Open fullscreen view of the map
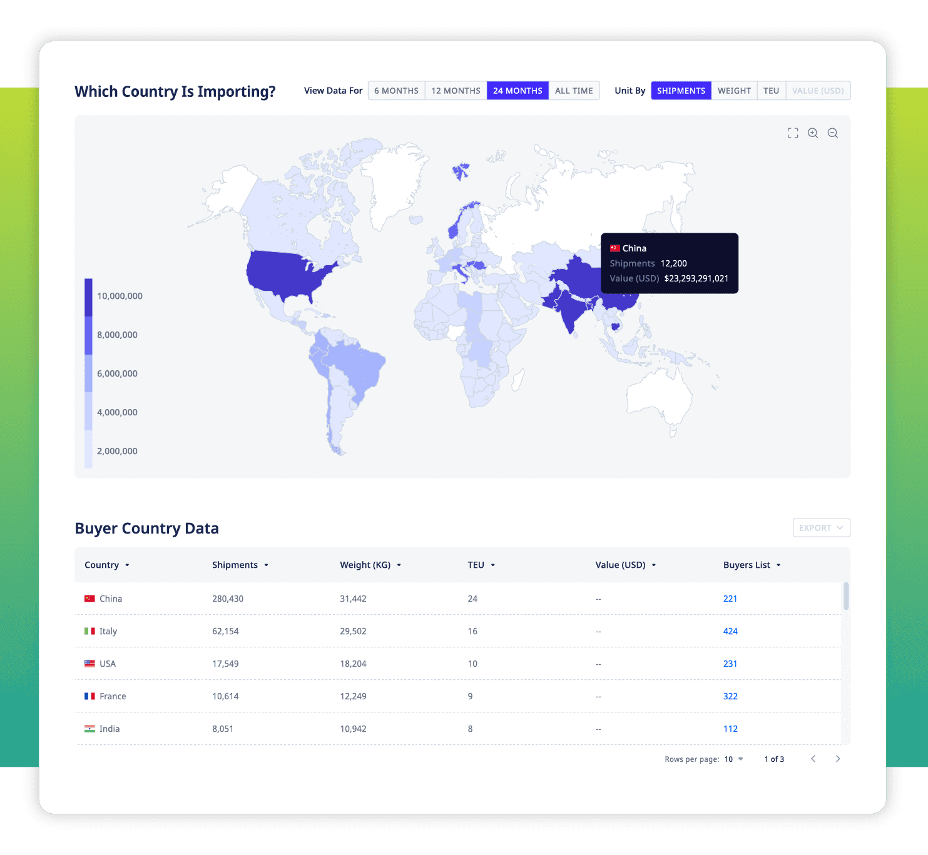Image resolution: width=928 pixels, height=855 pixels. pos(793,133)
